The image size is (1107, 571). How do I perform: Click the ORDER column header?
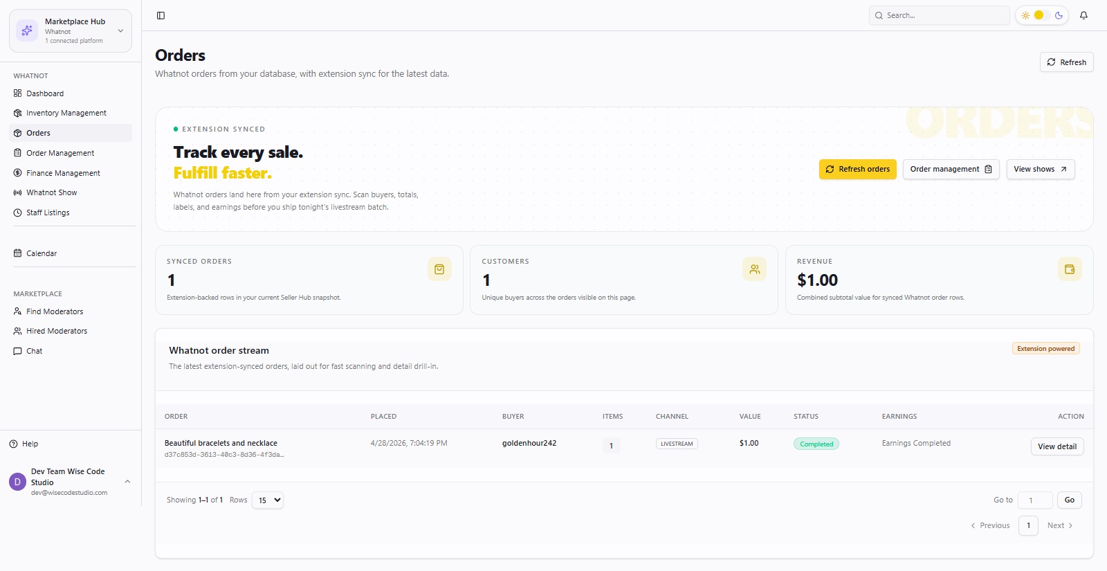click(176, 417)
